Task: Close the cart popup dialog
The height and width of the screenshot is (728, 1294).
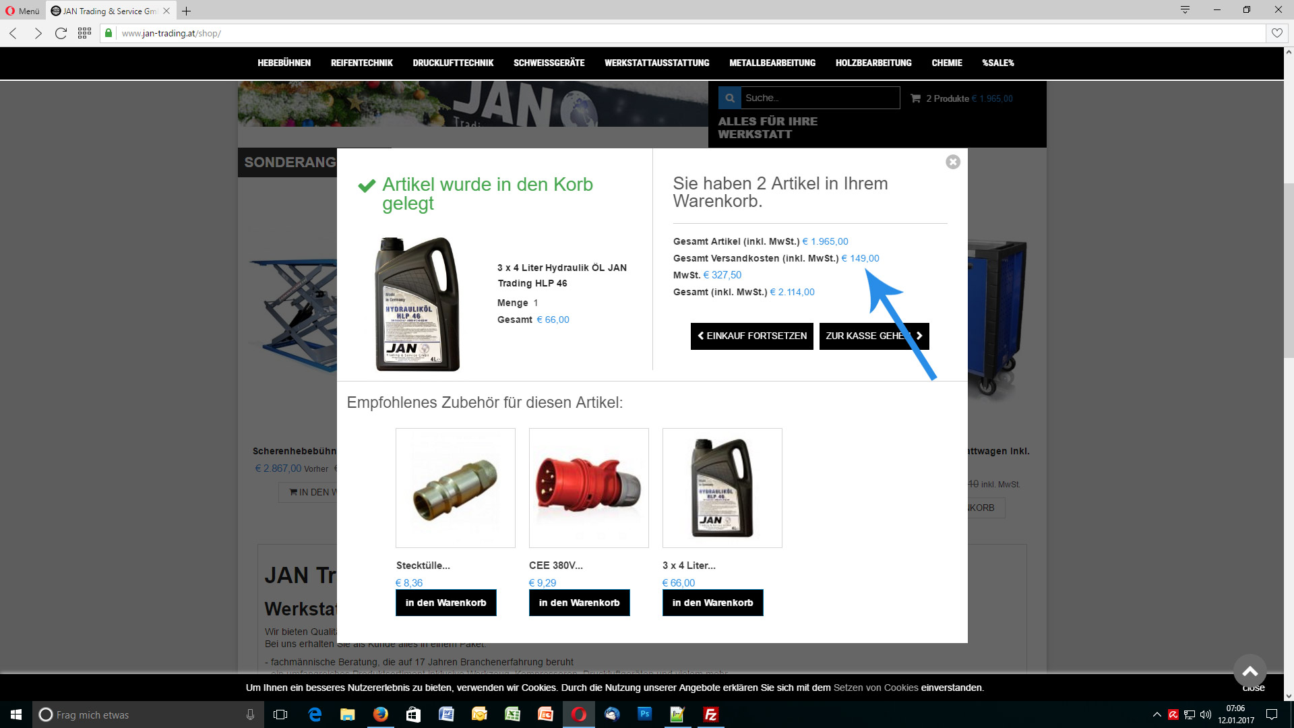Action: [952, 162]
